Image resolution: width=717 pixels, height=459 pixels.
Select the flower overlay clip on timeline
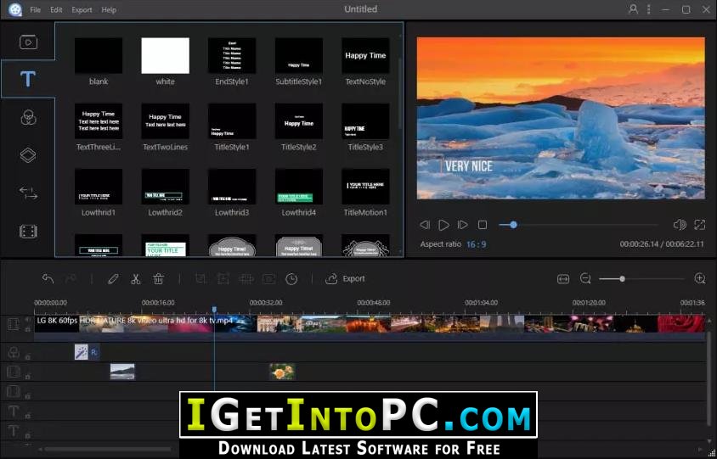tap(282, 372)
